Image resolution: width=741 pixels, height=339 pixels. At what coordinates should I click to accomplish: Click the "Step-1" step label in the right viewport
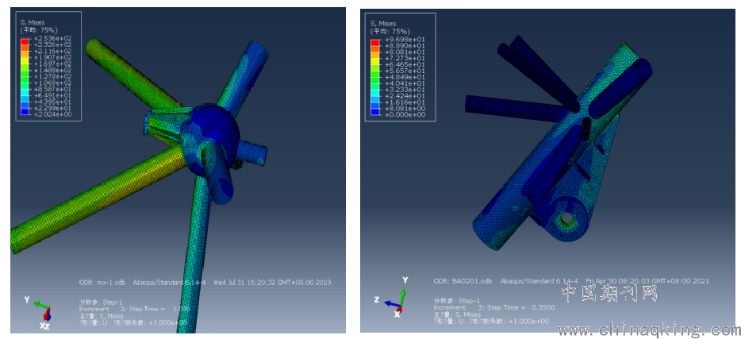coord(470,301)
